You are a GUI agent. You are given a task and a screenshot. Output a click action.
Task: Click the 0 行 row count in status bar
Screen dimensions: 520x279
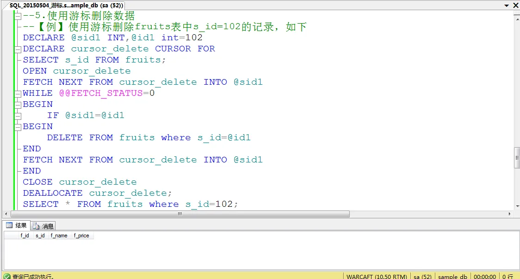point(508,276)
